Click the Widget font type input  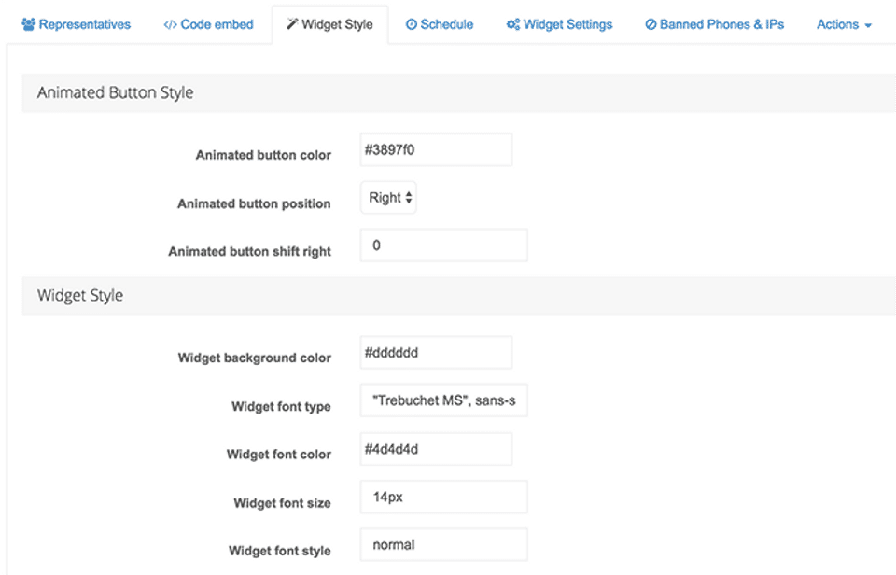pyautogui.click(x=443, y=400)
